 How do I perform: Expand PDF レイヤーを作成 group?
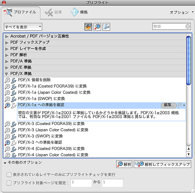pyautogui.click(x=7, y=49)
